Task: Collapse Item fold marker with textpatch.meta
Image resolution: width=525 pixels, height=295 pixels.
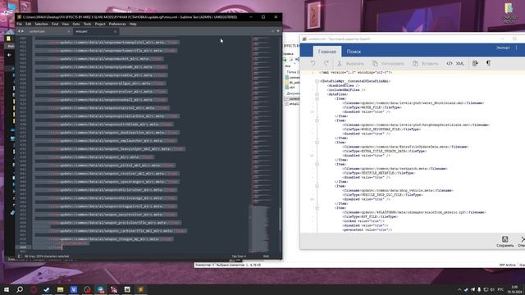Action: pos(317,164)
